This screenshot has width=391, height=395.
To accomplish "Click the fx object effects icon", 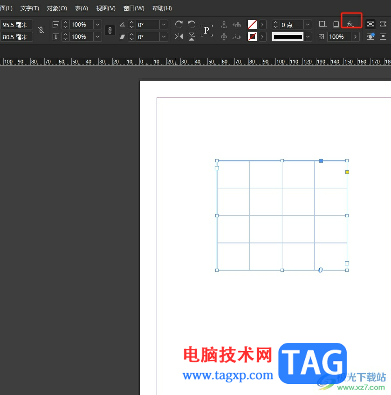I will pyautogui.click(x=350, y=24).
